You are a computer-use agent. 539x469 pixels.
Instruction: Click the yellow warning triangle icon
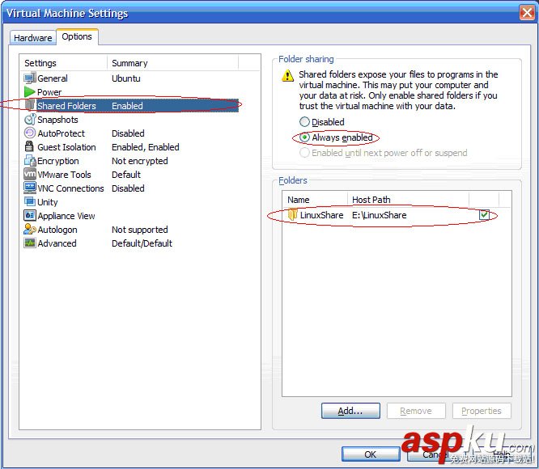pos(288,75)
